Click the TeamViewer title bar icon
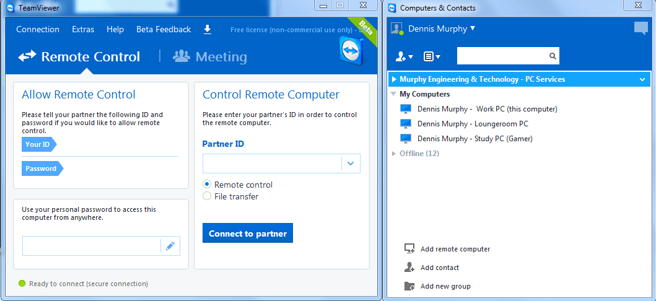Image resolution: width=656 pixels, height=301 pixels. coord(11,7)
